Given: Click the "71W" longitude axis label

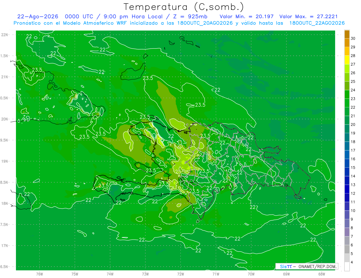Looking at the screenshot, I should [x=216, y=274].
